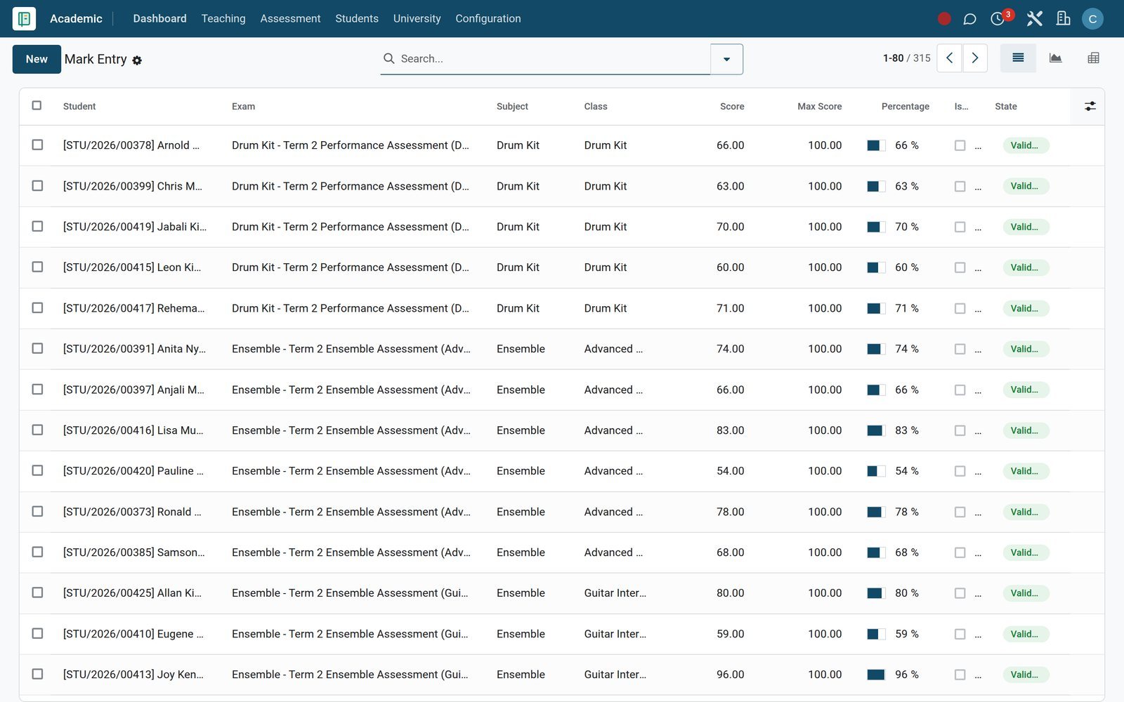Toggle the Is... checkbox in Joy Ken's row
Image resolution: width=1124 pixels, height=702 pixels.
coord(960,675)
